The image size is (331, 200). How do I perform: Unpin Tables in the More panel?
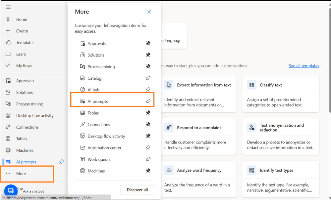[x=148, y=113]
